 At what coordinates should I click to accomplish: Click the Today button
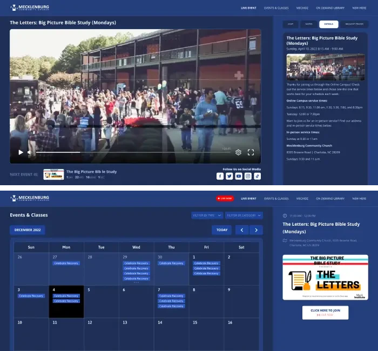click(222, 230)
